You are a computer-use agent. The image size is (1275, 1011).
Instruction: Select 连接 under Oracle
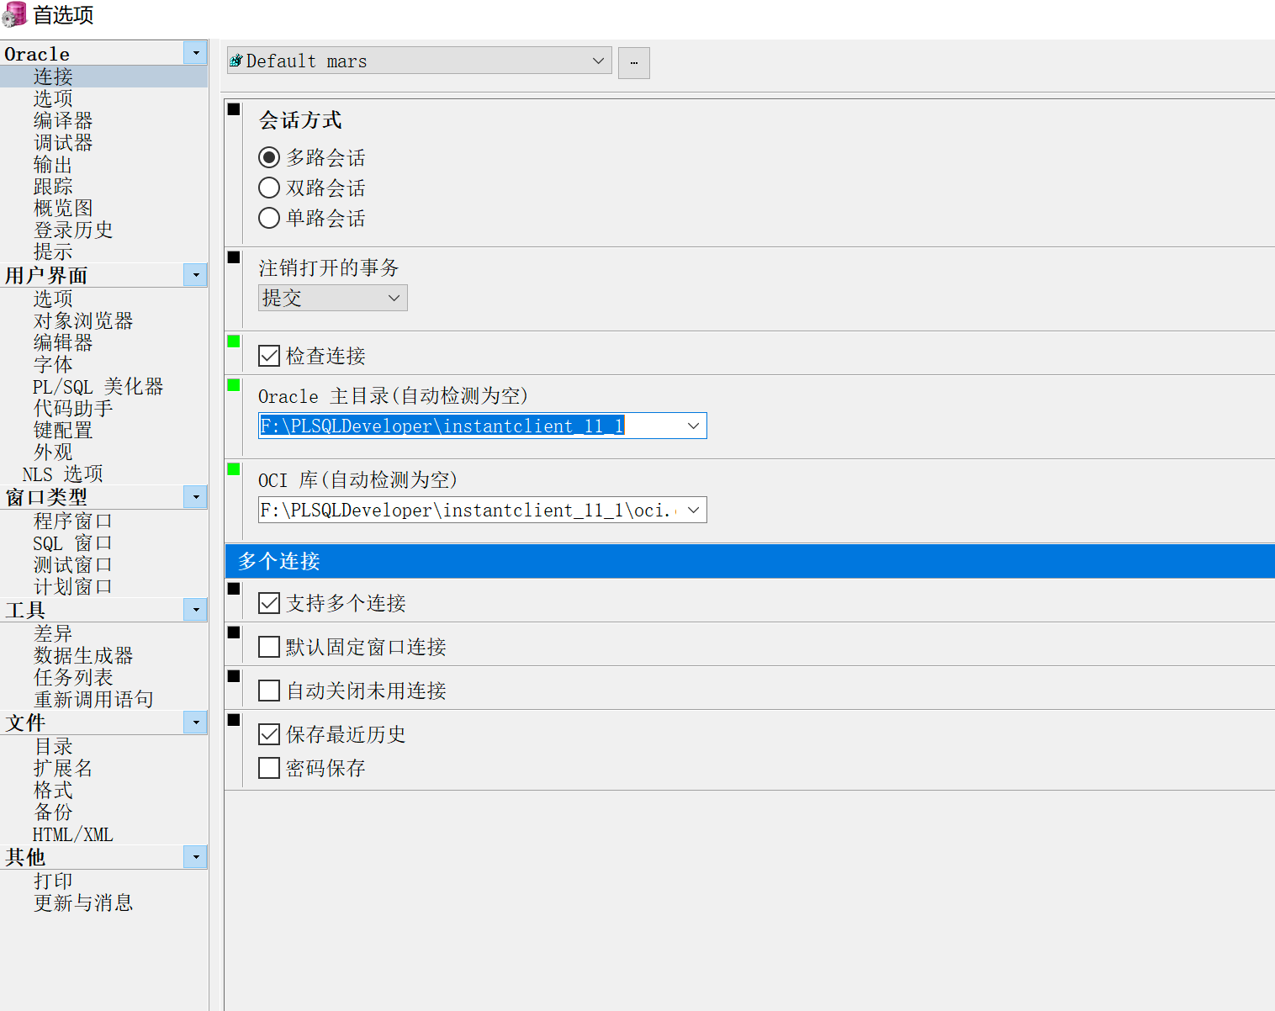[53, 77]
